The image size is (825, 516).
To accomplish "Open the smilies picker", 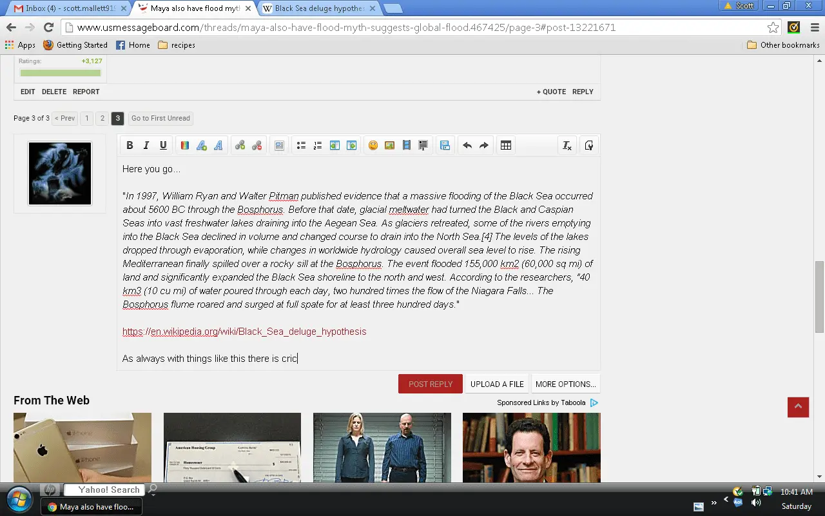I will (x=373, y=146).
